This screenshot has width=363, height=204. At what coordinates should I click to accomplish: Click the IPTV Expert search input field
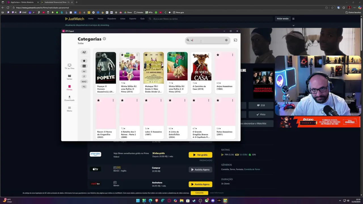point(208,40)
